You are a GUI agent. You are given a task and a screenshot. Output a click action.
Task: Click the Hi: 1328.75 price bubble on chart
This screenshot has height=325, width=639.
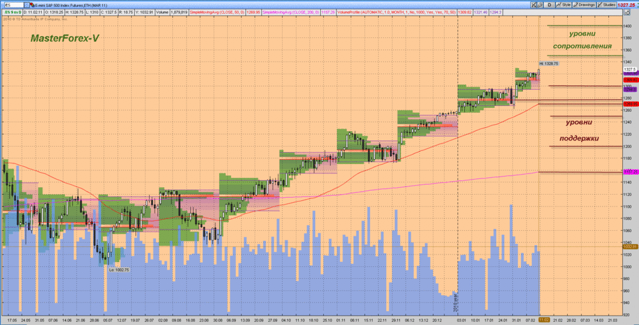click(548, 64)
